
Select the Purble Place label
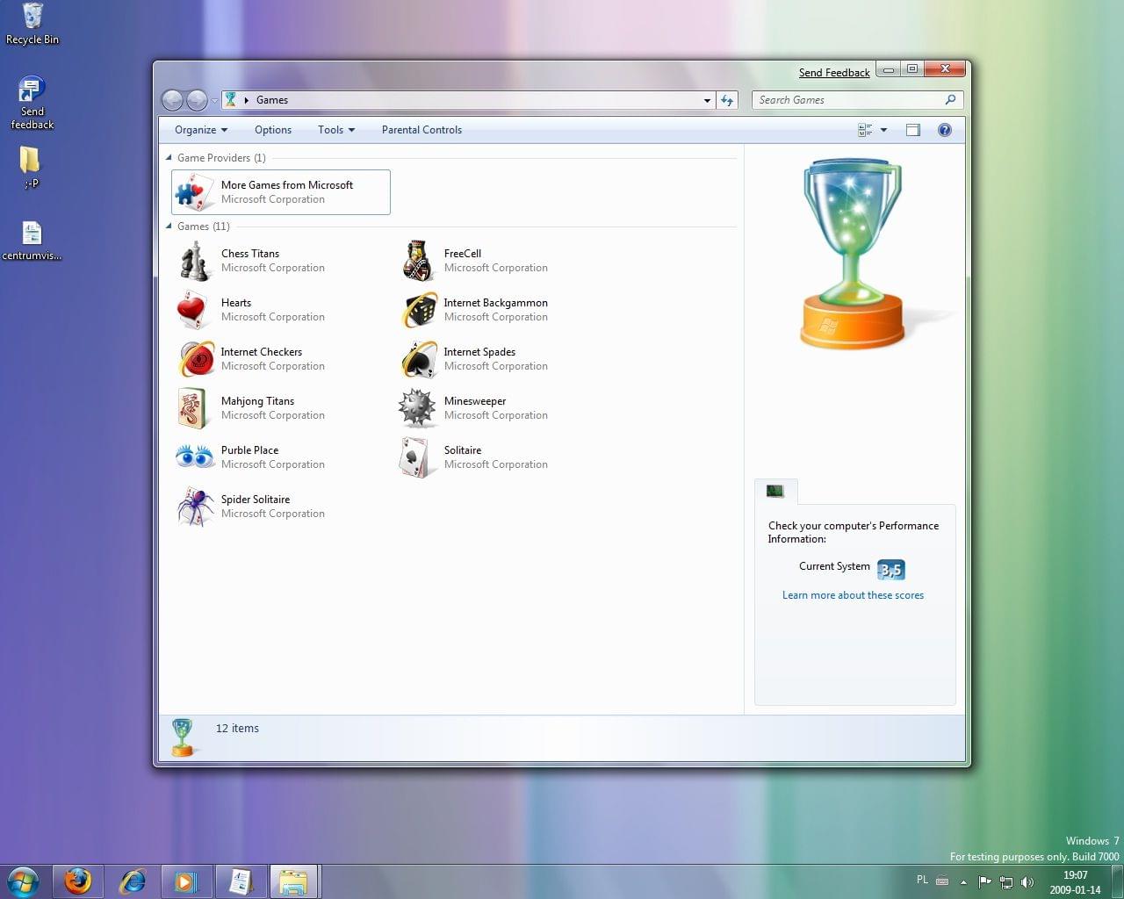pyautogui.click(x=249, y=450)
